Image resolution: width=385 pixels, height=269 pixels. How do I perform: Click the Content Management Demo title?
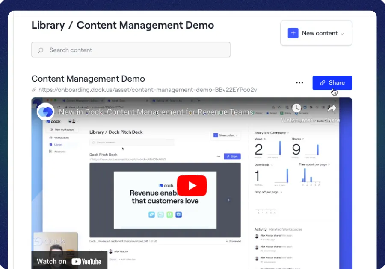pyautogui.click(x=88, y=79)
